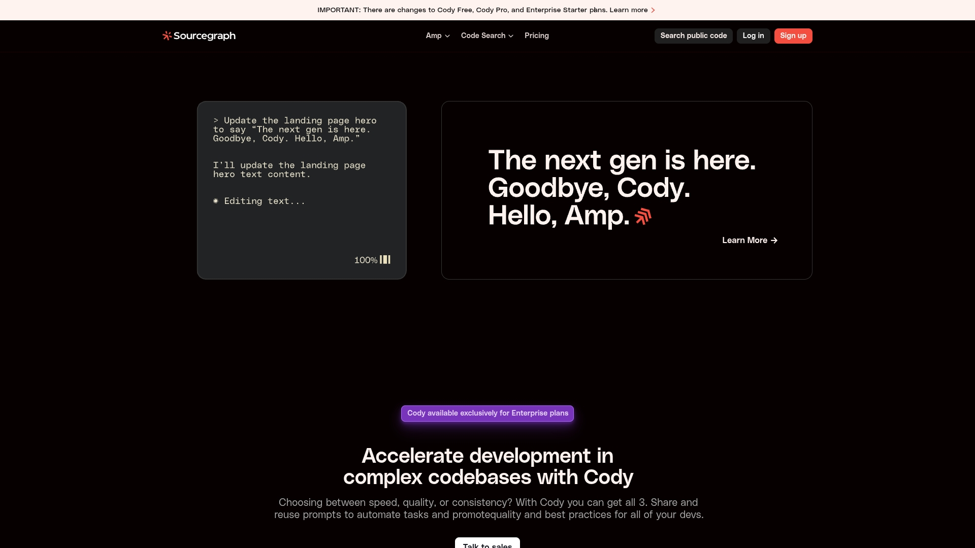Click the red arrow after announcement banner
The image size is (975, 548).
point(653,10)
